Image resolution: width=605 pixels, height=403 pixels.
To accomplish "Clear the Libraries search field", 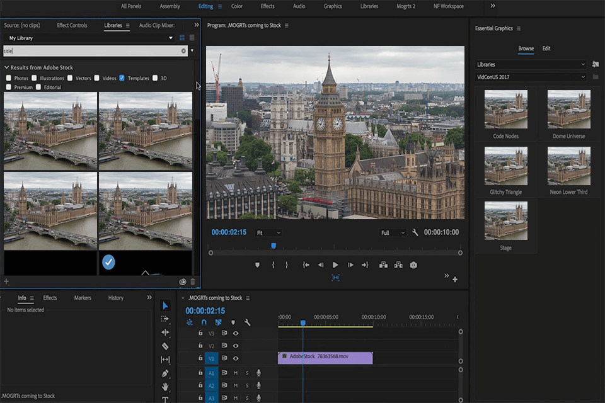I will (x=183, y=51).
